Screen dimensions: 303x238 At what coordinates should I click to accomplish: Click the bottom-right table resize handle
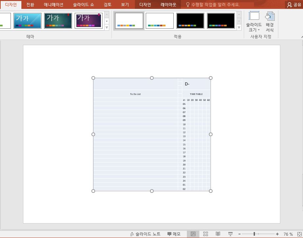click(211, 191)
